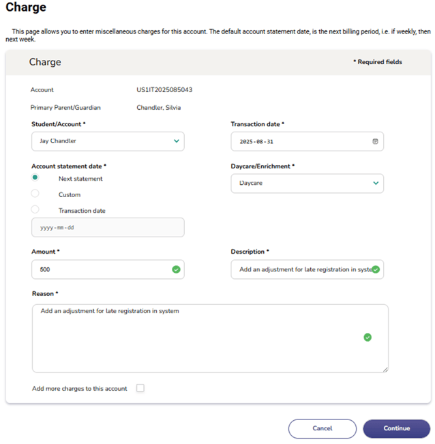Enable Add more charges to this account
The width and height of the screenshot is (435, 444).
pyautogui.click(x=140, y=388)
